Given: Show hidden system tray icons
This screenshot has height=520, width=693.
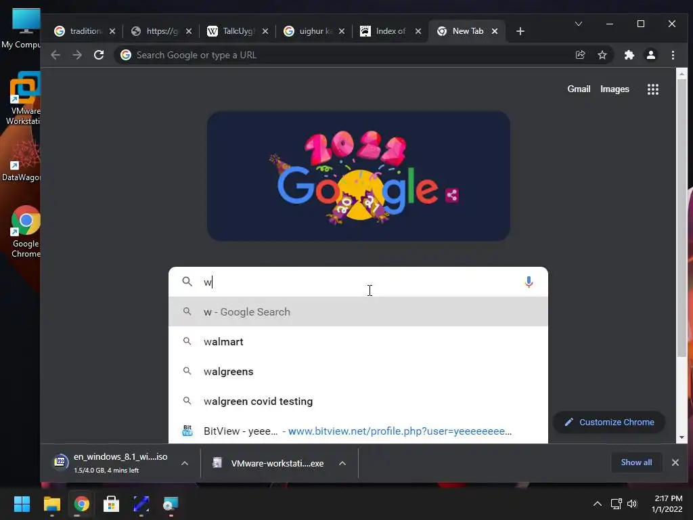Looking at the screenshot, I should (x=597, y=504).
